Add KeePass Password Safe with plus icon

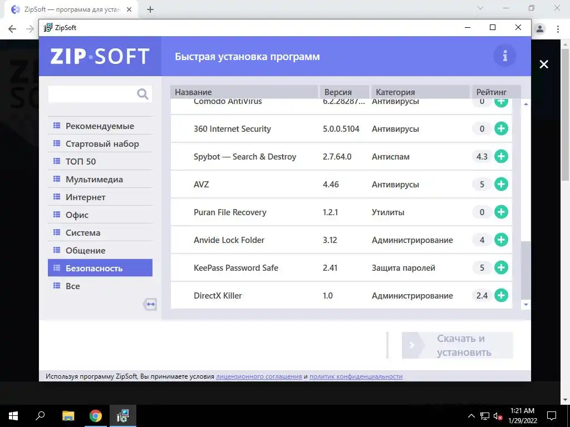(x=501, y=267)
